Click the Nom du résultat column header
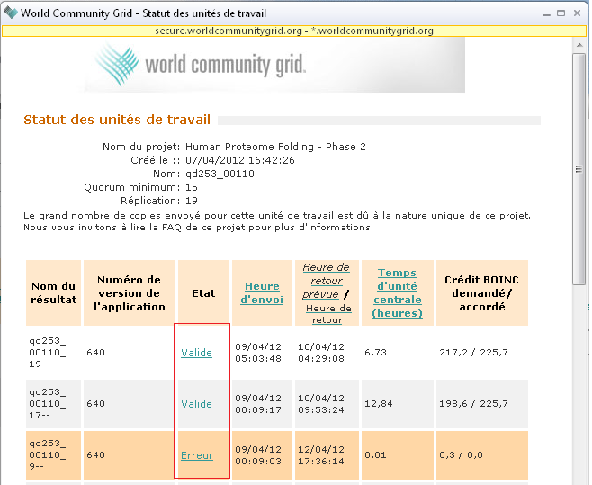Screen dimensions: 592x485 (x=54, y=292)
